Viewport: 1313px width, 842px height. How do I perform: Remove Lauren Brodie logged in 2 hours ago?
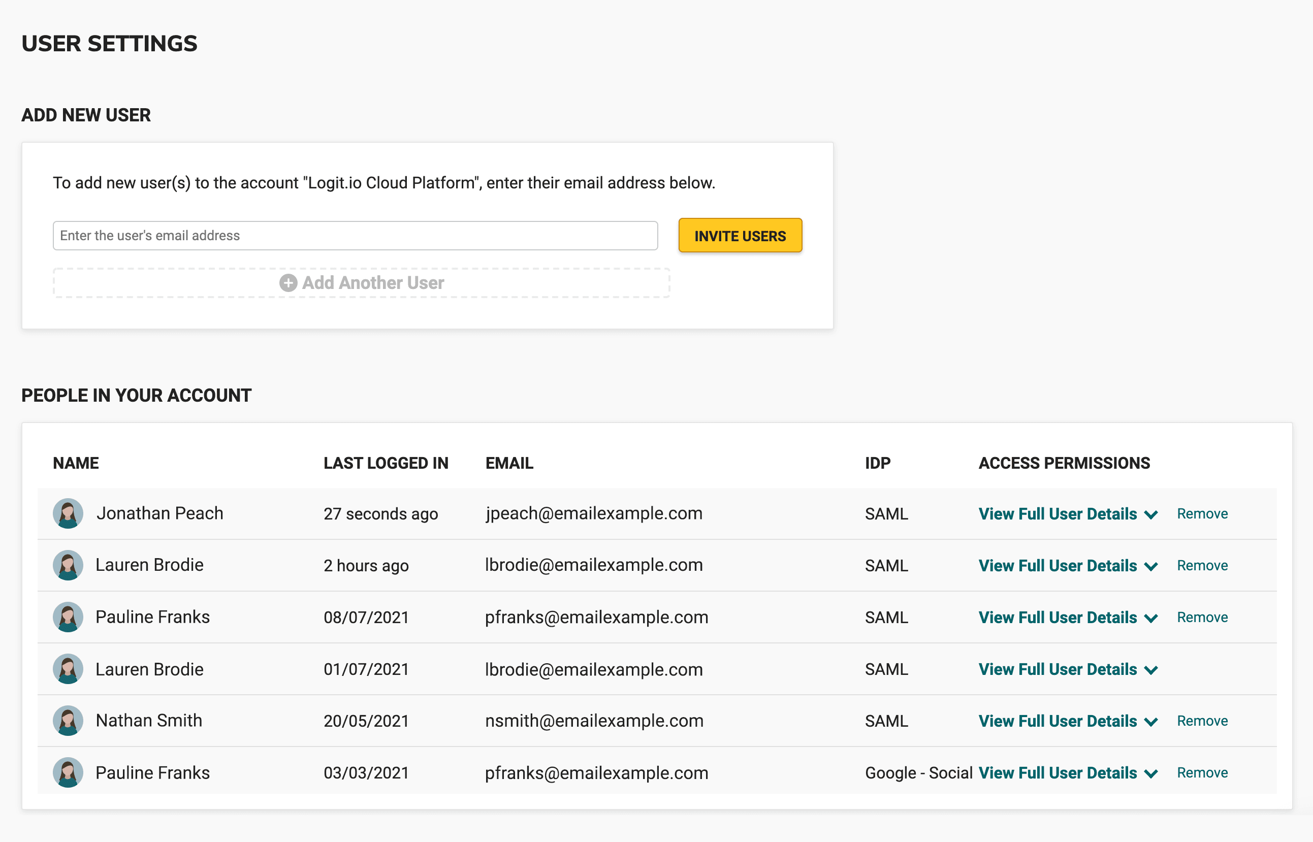(x=1202, y=565)
